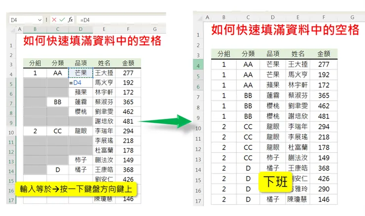Click right cell 149

pos(324,158)
